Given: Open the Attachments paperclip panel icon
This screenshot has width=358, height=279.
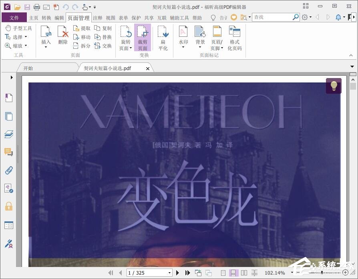Looking at the screenshot, I should click(x=9, y=170).
